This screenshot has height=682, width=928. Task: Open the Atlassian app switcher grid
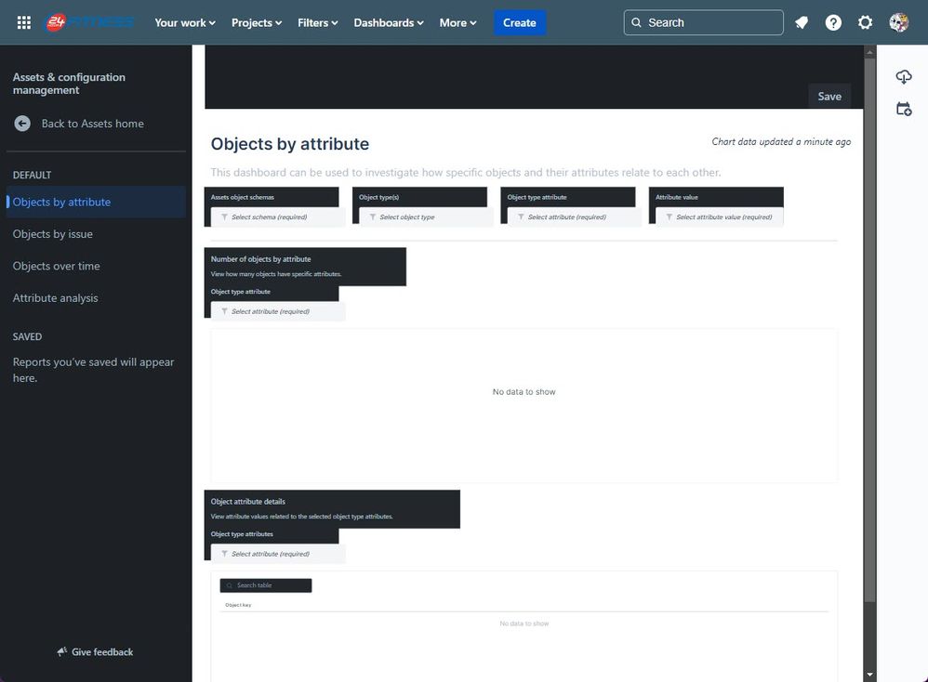23,21
